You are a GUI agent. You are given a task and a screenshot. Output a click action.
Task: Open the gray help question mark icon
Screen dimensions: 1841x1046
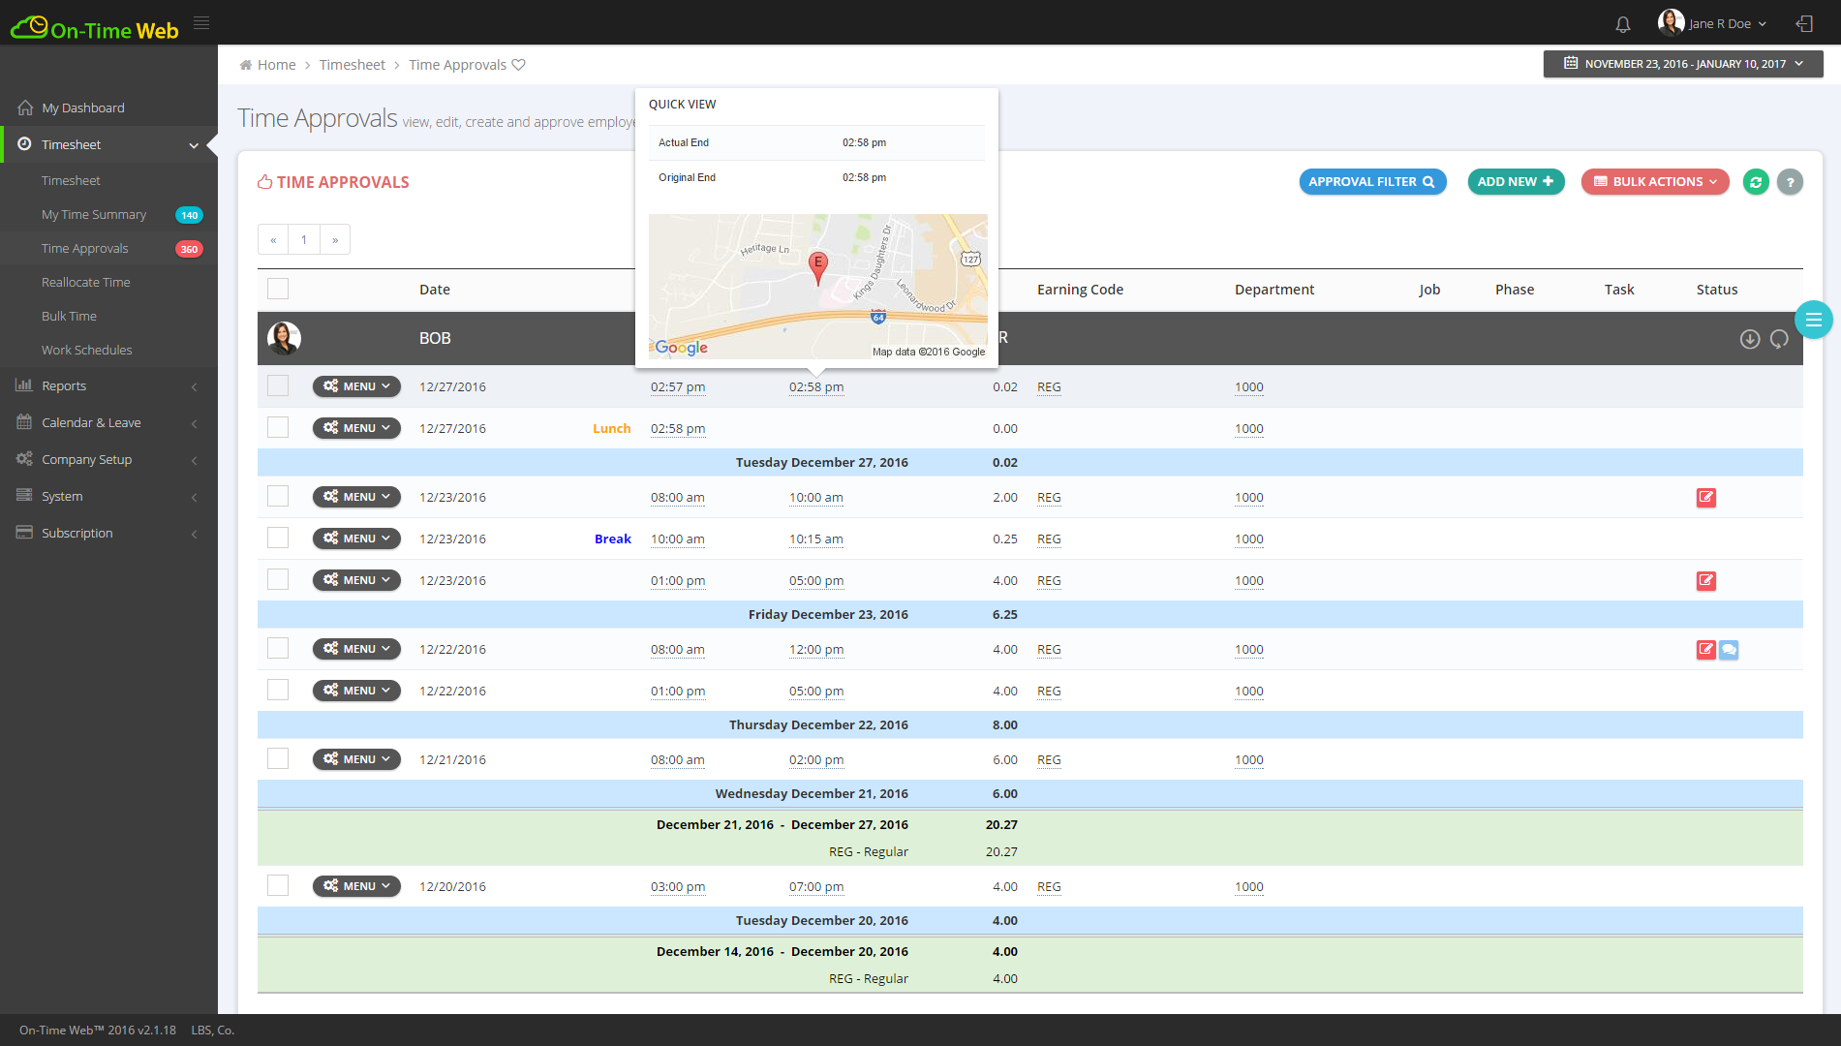pyautogui.click(x=1790, y=182)
